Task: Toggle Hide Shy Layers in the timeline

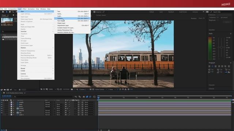Action: pos(84,97)
